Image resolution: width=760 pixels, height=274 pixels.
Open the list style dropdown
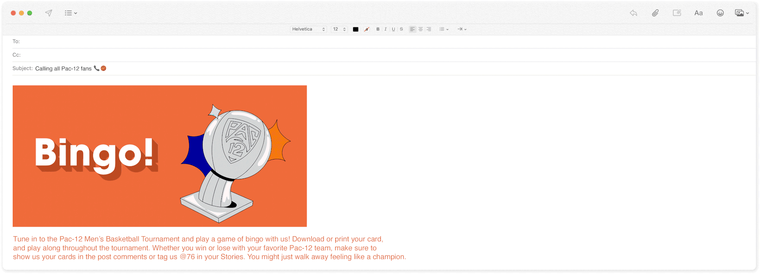(444, 29)
